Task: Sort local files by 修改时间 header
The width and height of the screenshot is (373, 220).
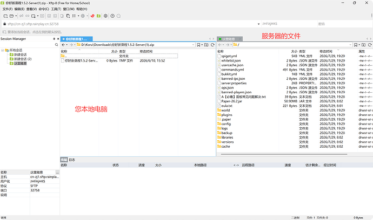Action: (146, 51)
